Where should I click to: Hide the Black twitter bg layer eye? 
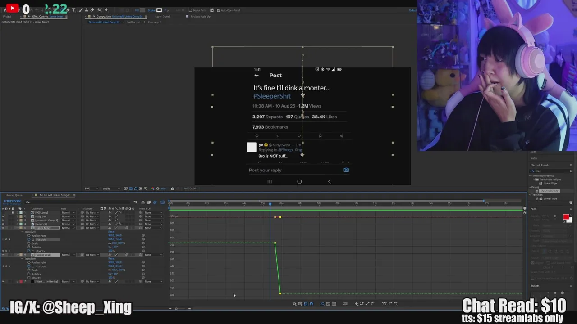pos(3,281)
